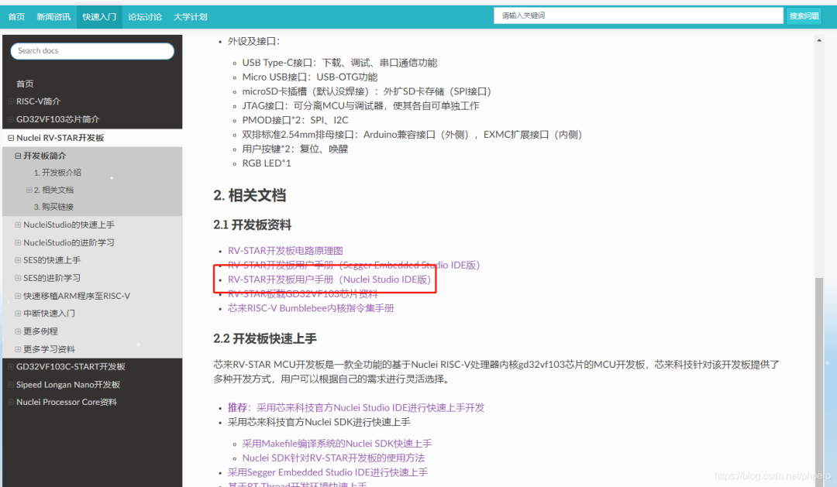The image size is (837, 487).
Task: Expand the 中断快速入门 plus icon
Action: (x=18, y=313)
